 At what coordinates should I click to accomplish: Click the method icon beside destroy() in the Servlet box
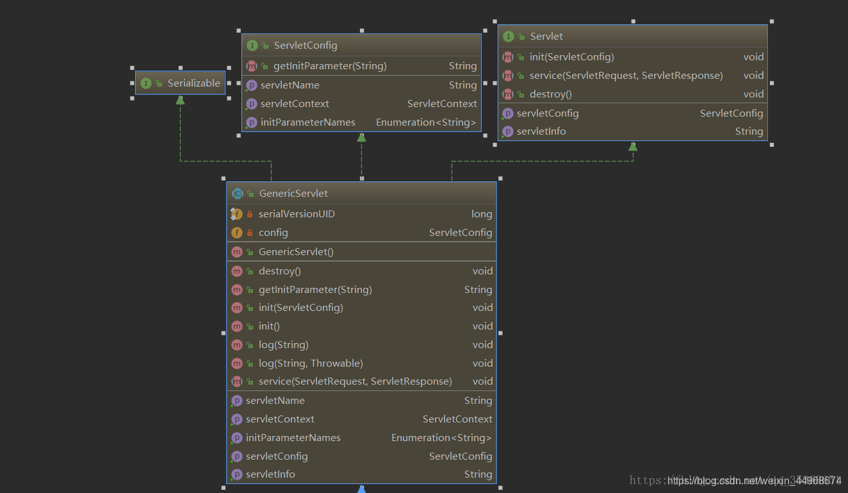point(508,94)
